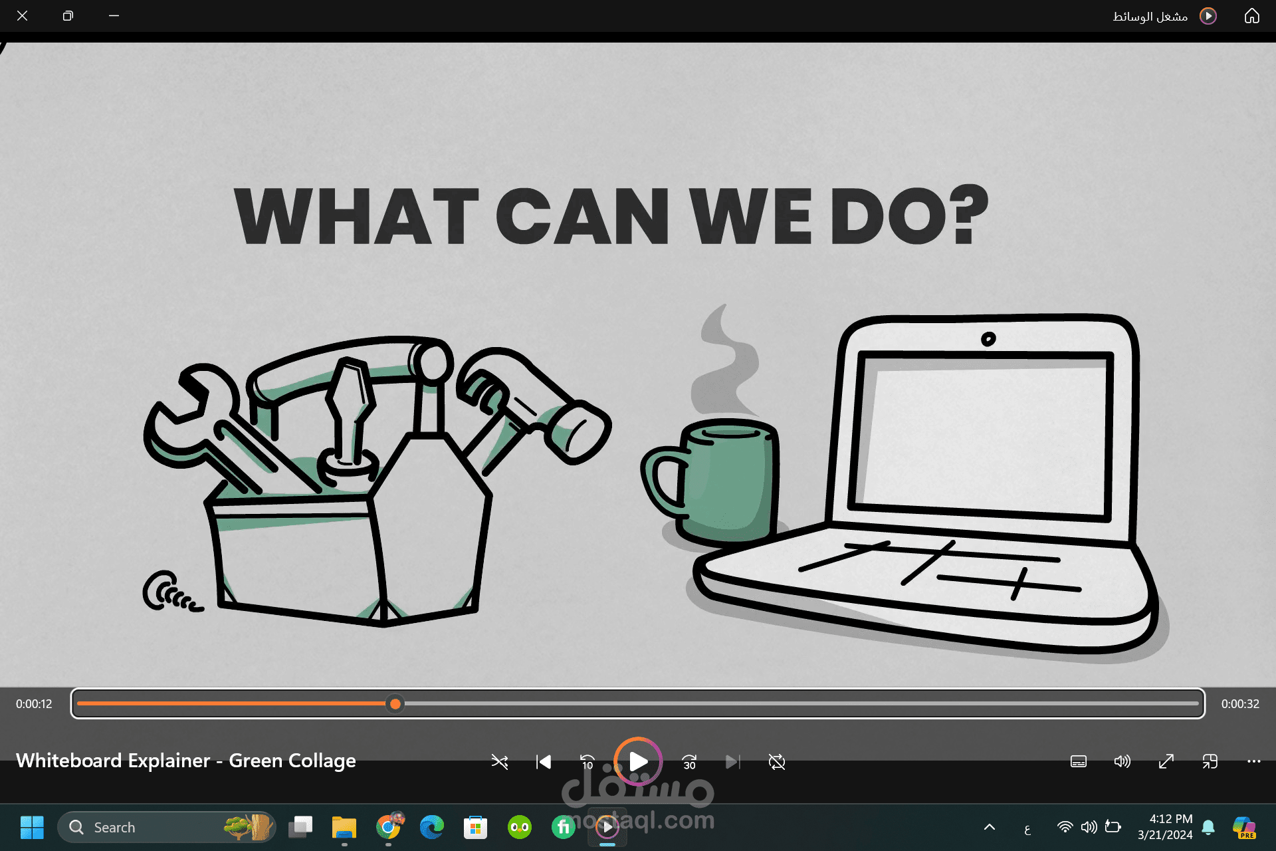Open subtitles and captions options

(x=1079, y=761)
